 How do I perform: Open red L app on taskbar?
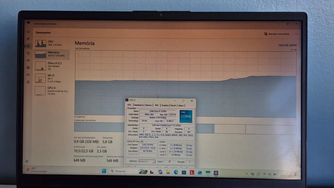click(192, 172)
